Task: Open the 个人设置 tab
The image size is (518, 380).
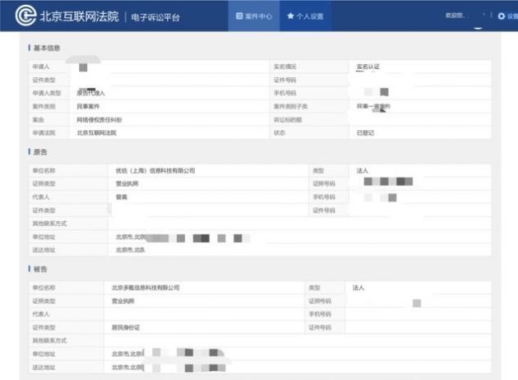Action: [x=305, y=16]
